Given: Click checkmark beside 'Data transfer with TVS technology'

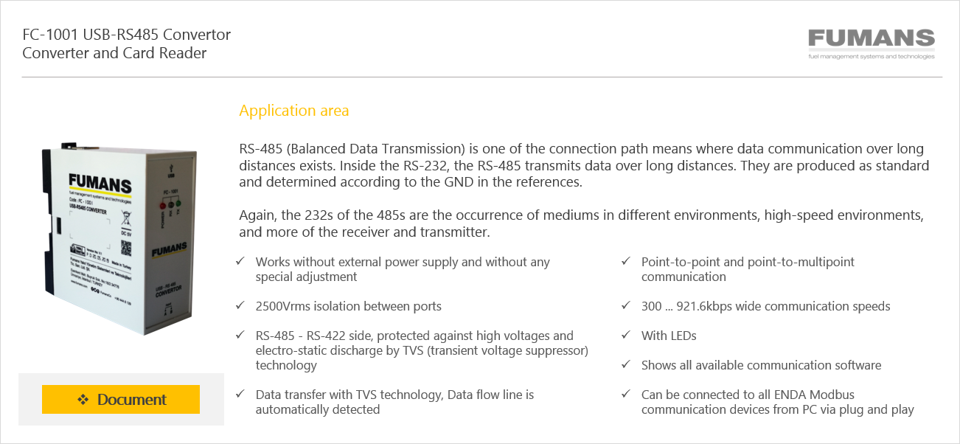Looking at the screenshot, I should [x=240, y=395].
